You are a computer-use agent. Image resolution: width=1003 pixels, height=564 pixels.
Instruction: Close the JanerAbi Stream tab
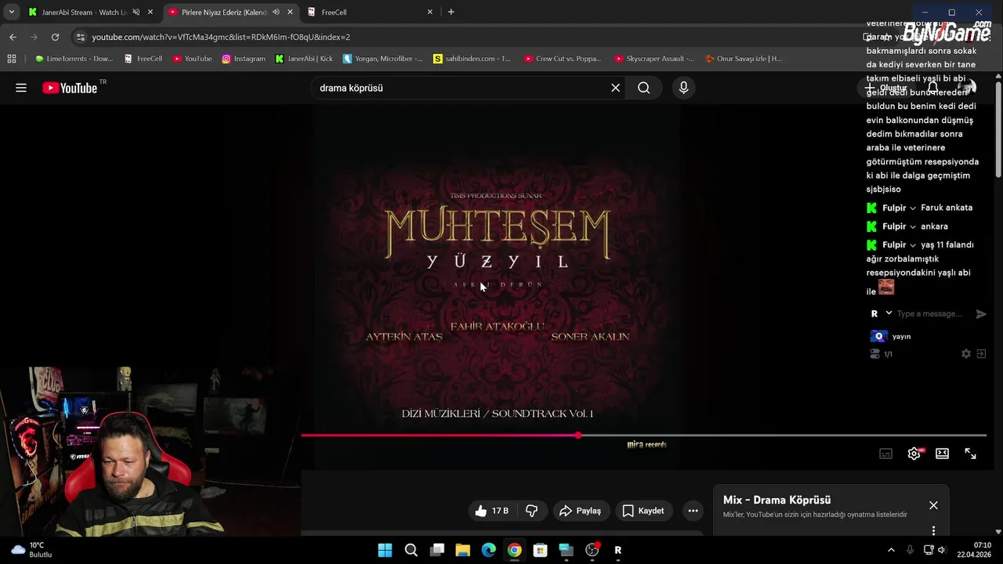150,13
